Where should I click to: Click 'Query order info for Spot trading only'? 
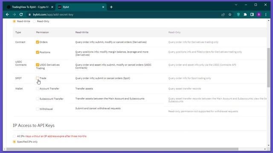(189, 78)
